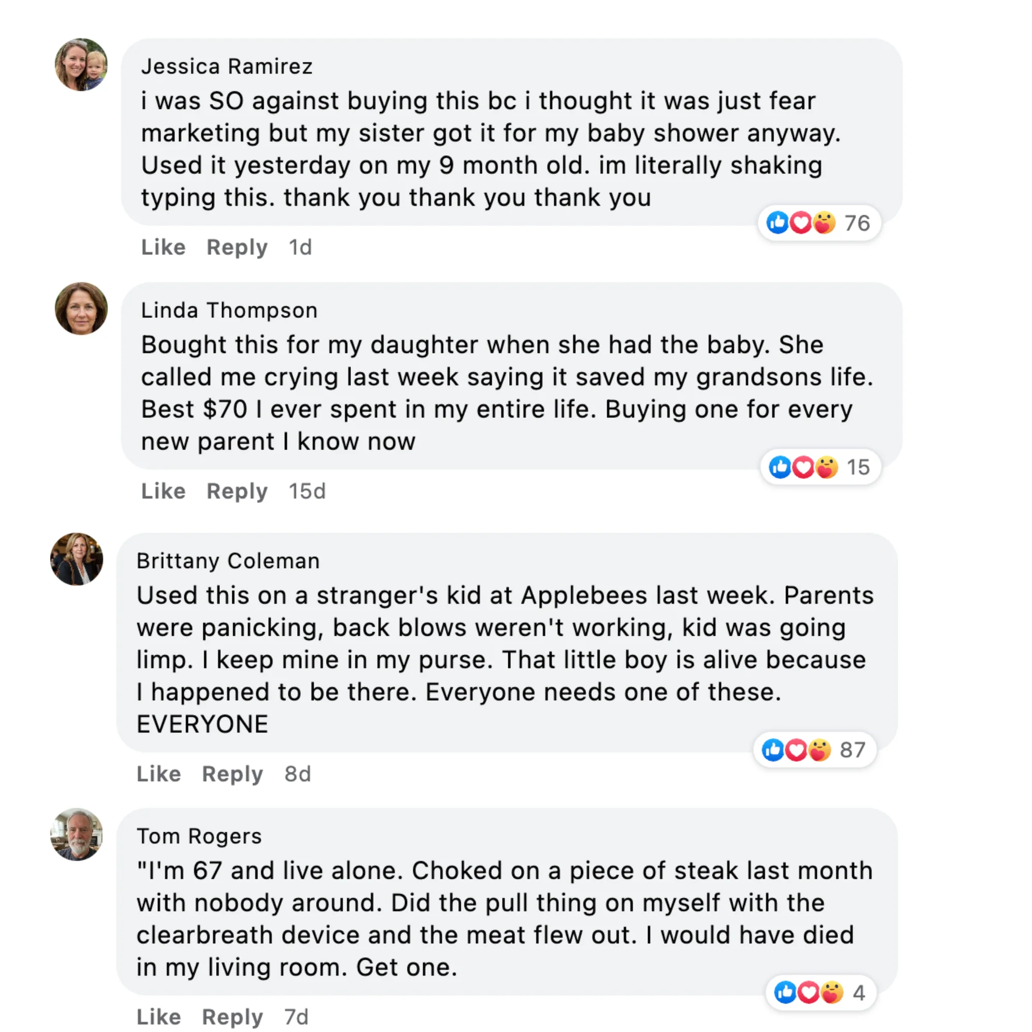The height and width of the screenshot is (1032, 1032).
Task: Open Tom Rogers' profile picture
Action: coord(77,834)
